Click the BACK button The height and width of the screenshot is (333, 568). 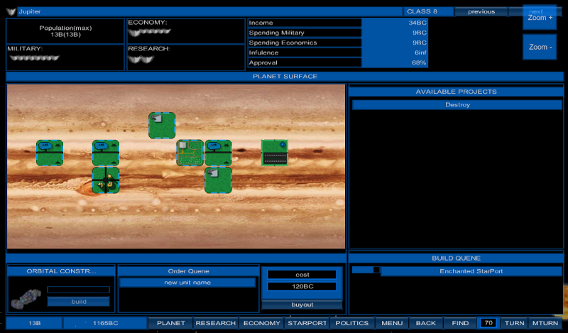tap(425, 323)
